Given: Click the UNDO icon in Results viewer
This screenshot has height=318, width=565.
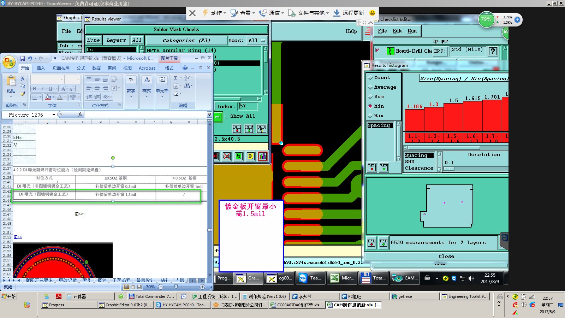Looking at the screenshot, I should 262,129.
